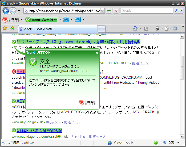The image size is (186, 147).
Task: Click the Forward navigation arrow
Action: (x=13, y=11)
